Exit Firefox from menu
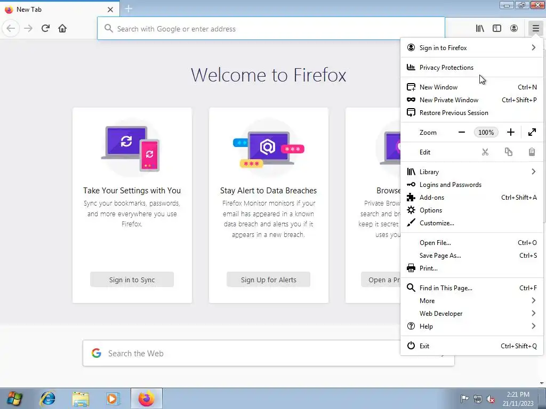The width and height of the screenshot is (546, 409). [472, 346]
